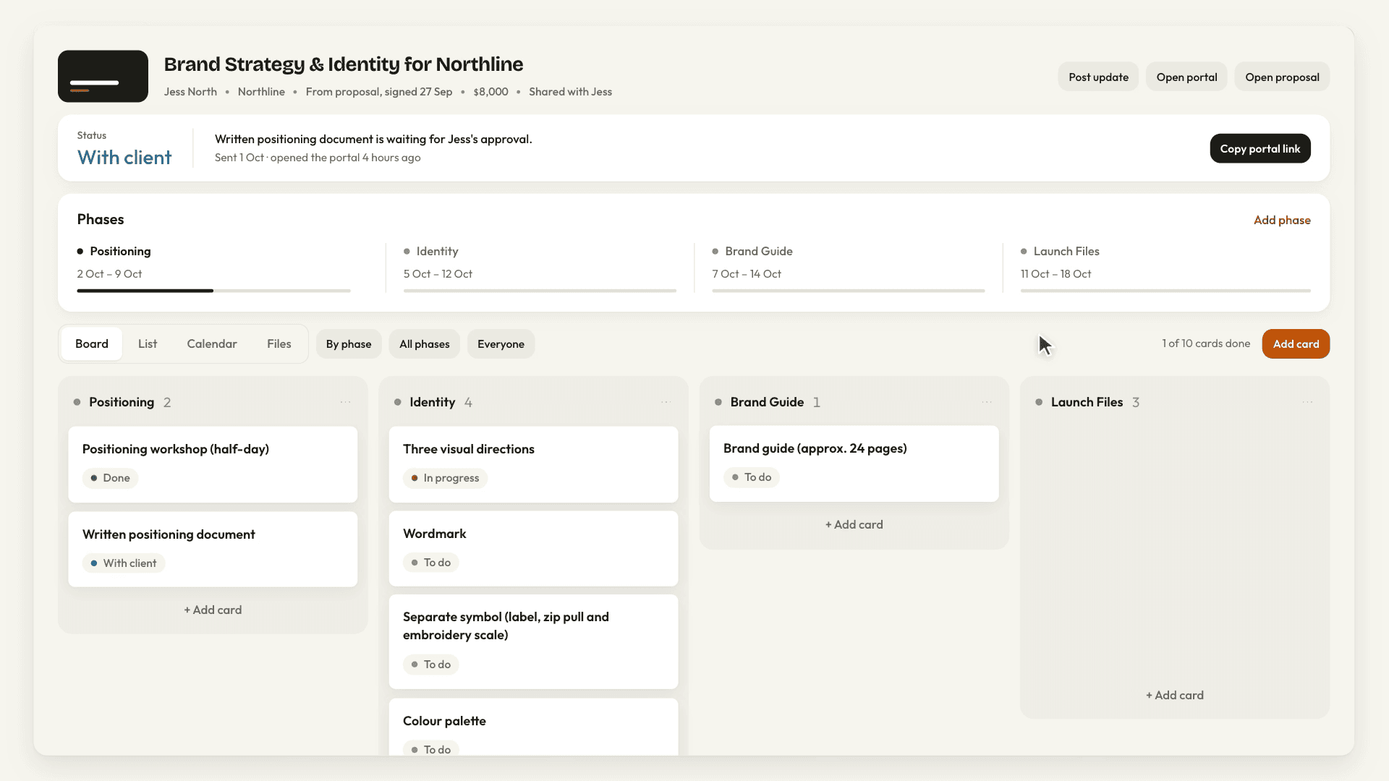
Task: Open the Brand Guide column more options menu
Action: point(987,402)
